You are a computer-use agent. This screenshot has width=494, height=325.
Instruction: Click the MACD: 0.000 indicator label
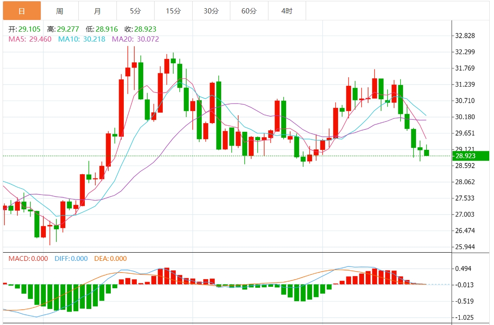[x=28, y=259]
